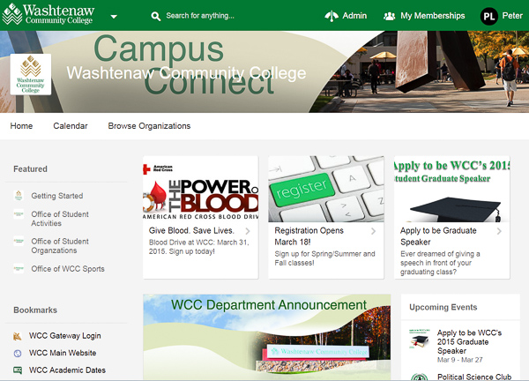The height and width of the screenshot is (381, 529).
Task: Open Browse Organizations in navigation
Action: click(149, 126)
